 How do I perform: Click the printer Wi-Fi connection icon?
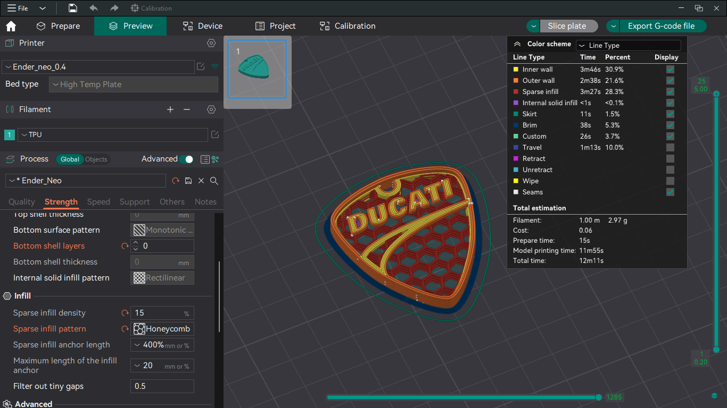pos(215,67)
